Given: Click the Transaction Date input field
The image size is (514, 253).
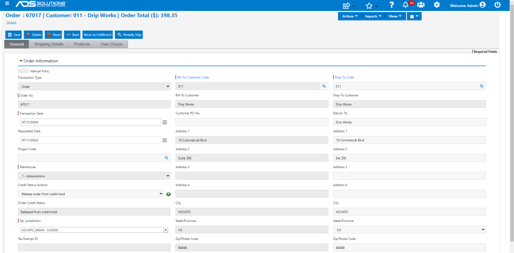Looking at the screenshot, I should point(90,122).
